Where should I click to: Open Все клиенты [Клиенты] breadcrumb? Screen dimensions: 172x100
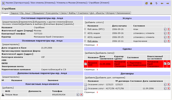(43, 3)
